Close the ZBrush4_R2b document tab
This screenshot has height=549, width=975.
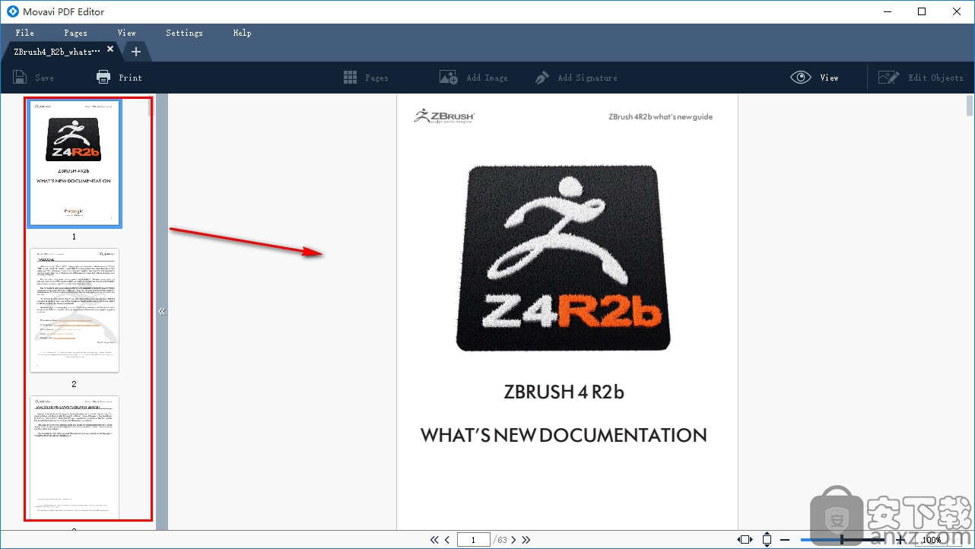tap(110, 49)
